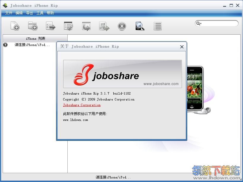
Task: Click the export to folder arrow icon
Action: [86, 26]
